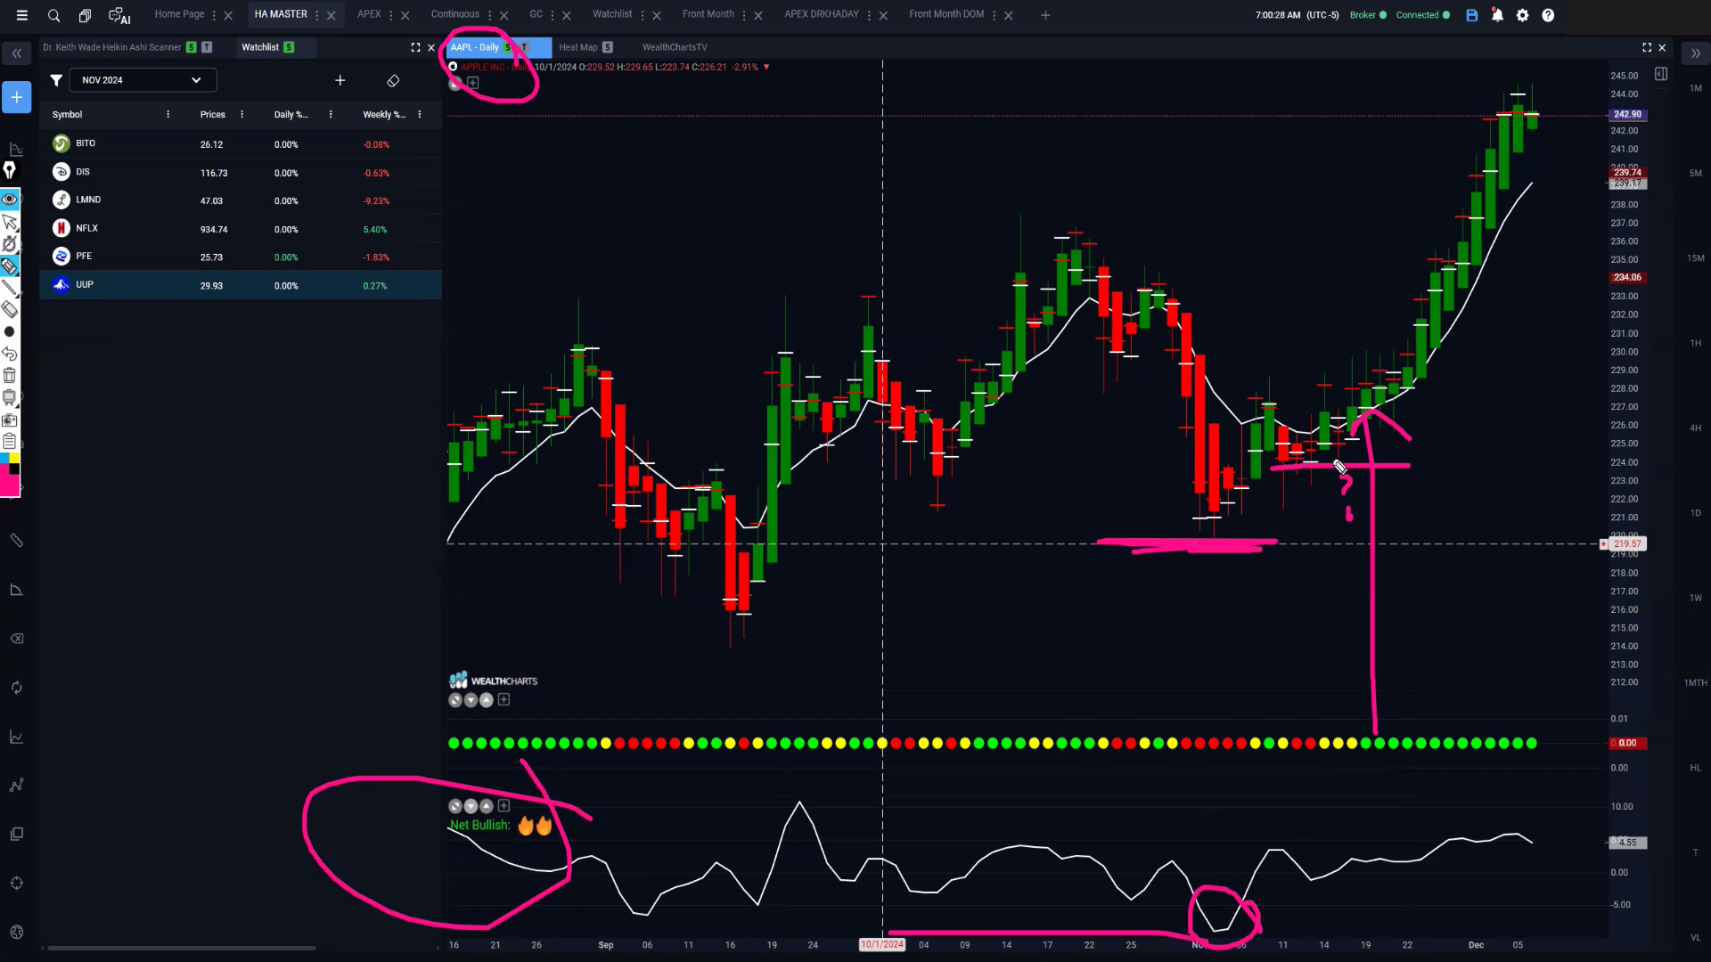Viewport: 1711px width, 962px height.
Task: Collapse the left sidebar with double chevron
Action: coord(16,53)
